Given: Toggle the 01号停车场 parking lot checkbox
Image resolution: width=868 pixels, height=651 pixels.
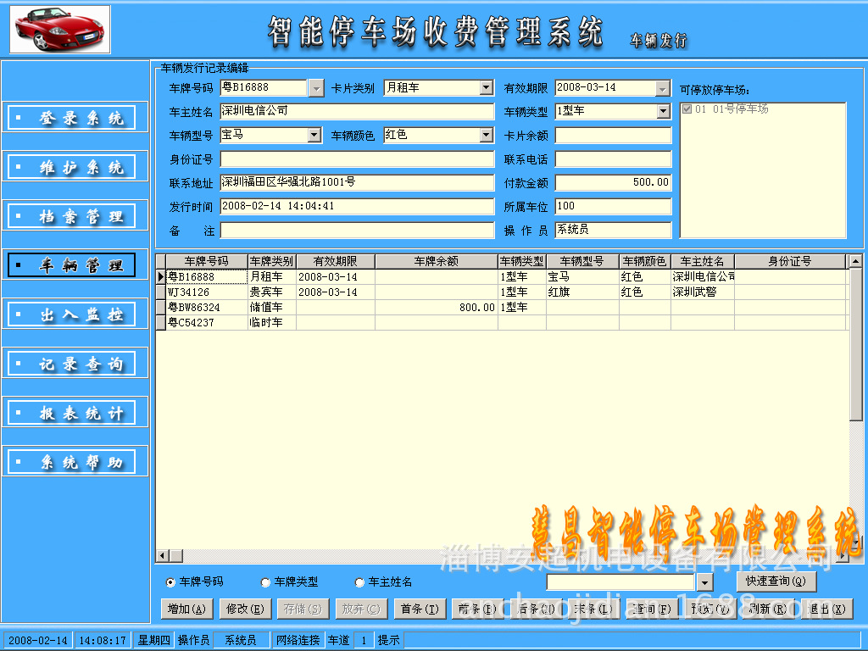Looking at the screenshot, I should (686, 109).
